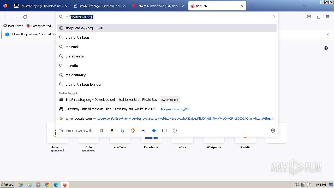Open the Windows Start menu
Image resolution: width=334 pixels, height=188 pixels.
point(7,185)
